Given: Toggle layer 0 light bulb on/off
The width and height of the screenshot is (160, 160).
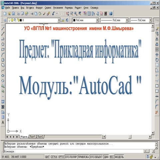Looking at the screenshot, I should pos(9,20).
